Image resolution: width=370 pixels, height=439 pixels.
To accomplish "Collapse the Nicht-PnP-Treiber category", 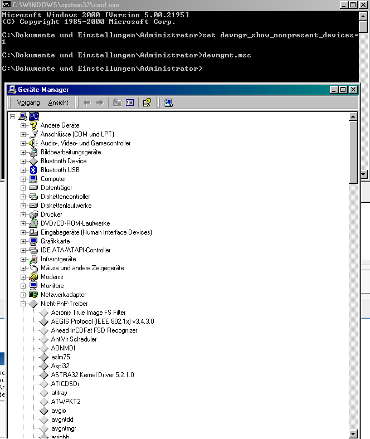I will [x=23, y=304].
